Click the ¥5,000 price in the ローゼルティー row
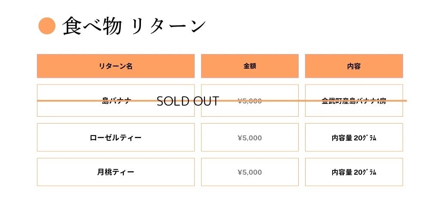This screenshot has width=440, height=200. [250, 138]
